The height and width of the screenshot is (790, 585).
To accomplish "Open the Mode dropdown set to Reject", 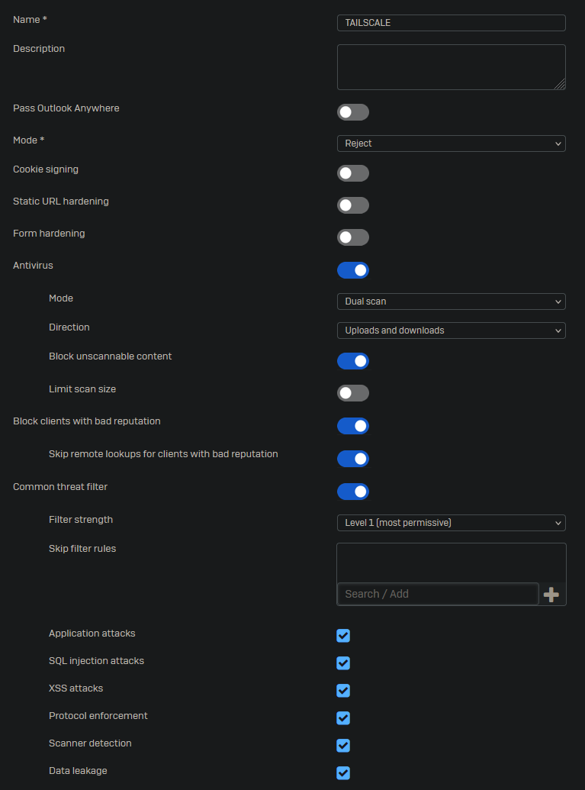I will (451, 143).
